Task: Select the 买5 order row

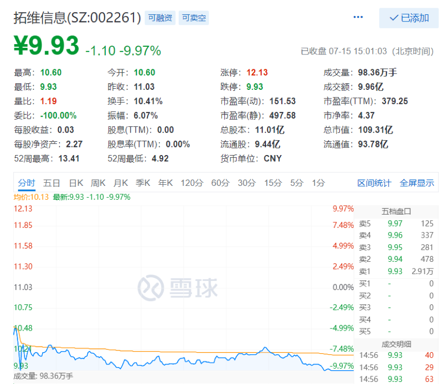Action: point(396,331)
